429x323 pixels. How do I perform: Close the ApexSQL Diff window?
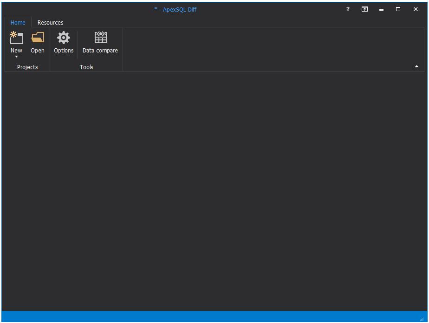(416, 9)
